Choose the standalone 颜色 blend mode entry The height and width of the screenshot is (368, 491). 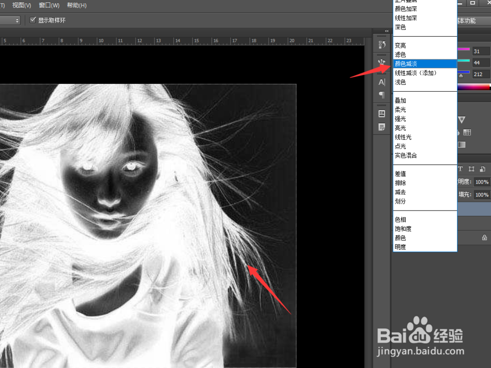tap(425, 238)
